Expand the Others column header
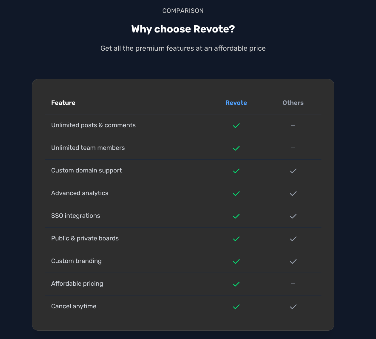The image size is (376, 339). point(293,102)
